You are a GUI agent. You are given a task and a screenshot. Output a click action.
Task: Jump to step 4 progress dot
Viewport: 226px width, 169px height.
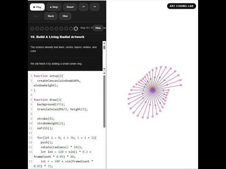pos(47,29)
